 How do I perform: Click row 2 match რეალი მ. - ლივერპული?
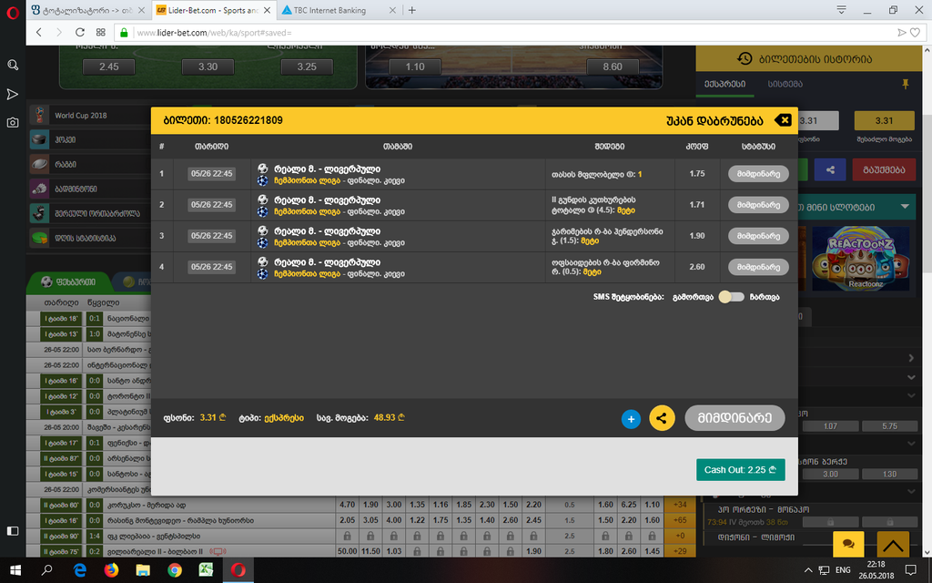327,199
